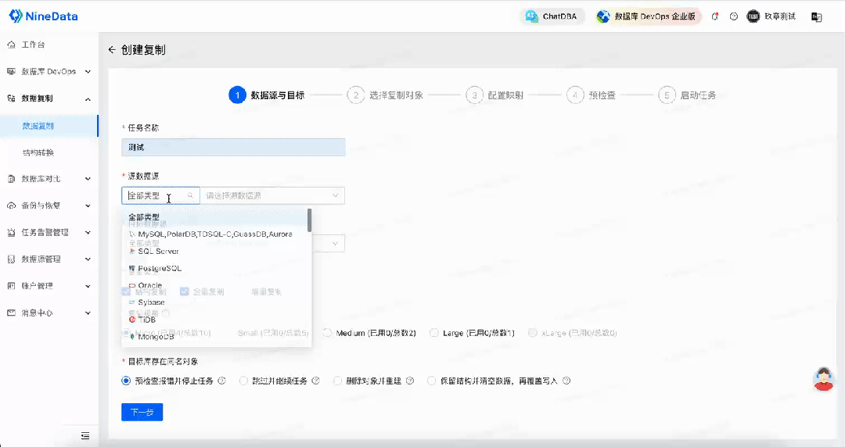Open the 请选择源数据源 dropdown

pos(272,195)
